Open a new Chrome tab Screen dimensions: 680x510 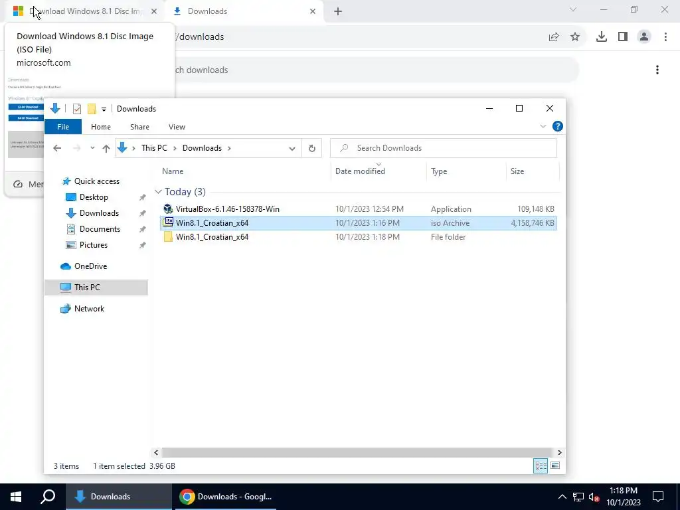pos(338,11)
